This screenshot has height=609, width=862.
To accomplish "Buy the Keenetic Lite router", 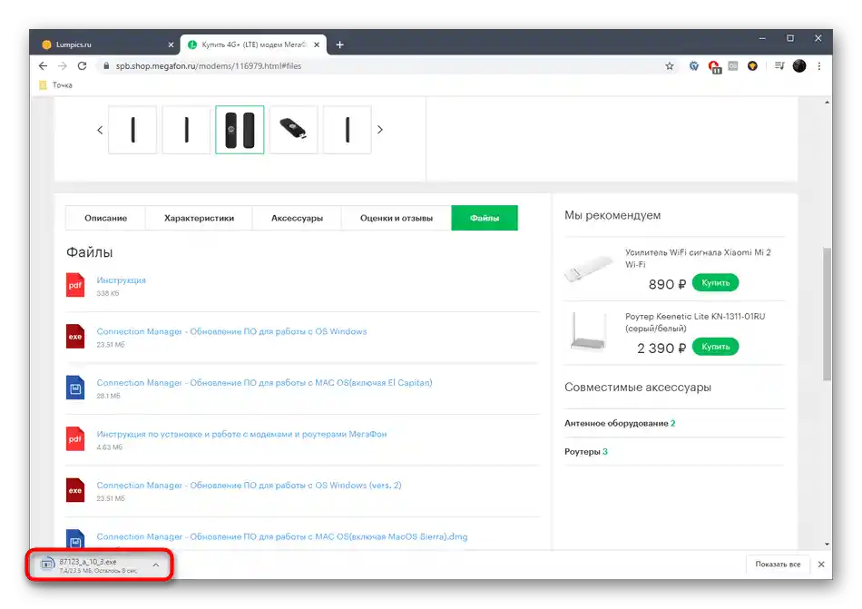I will tap(715, 347).
